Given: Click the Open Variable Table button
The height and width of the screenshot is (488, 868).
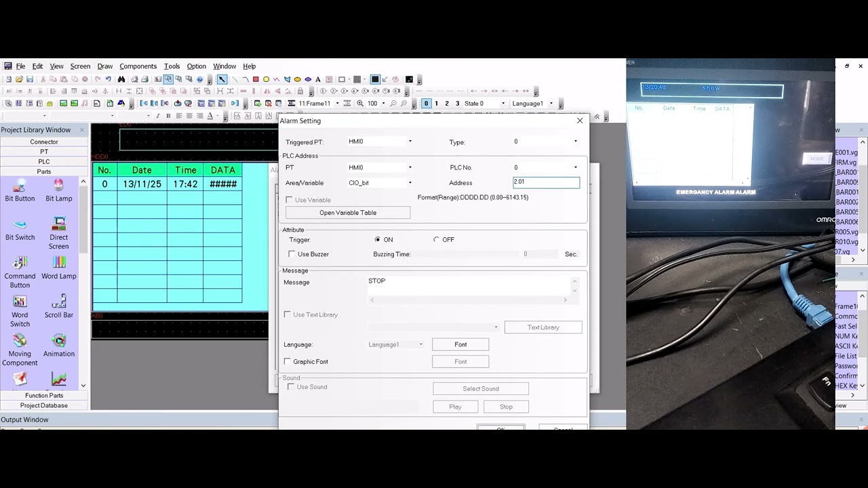Looking at the screenshot, I should (348, 213).
